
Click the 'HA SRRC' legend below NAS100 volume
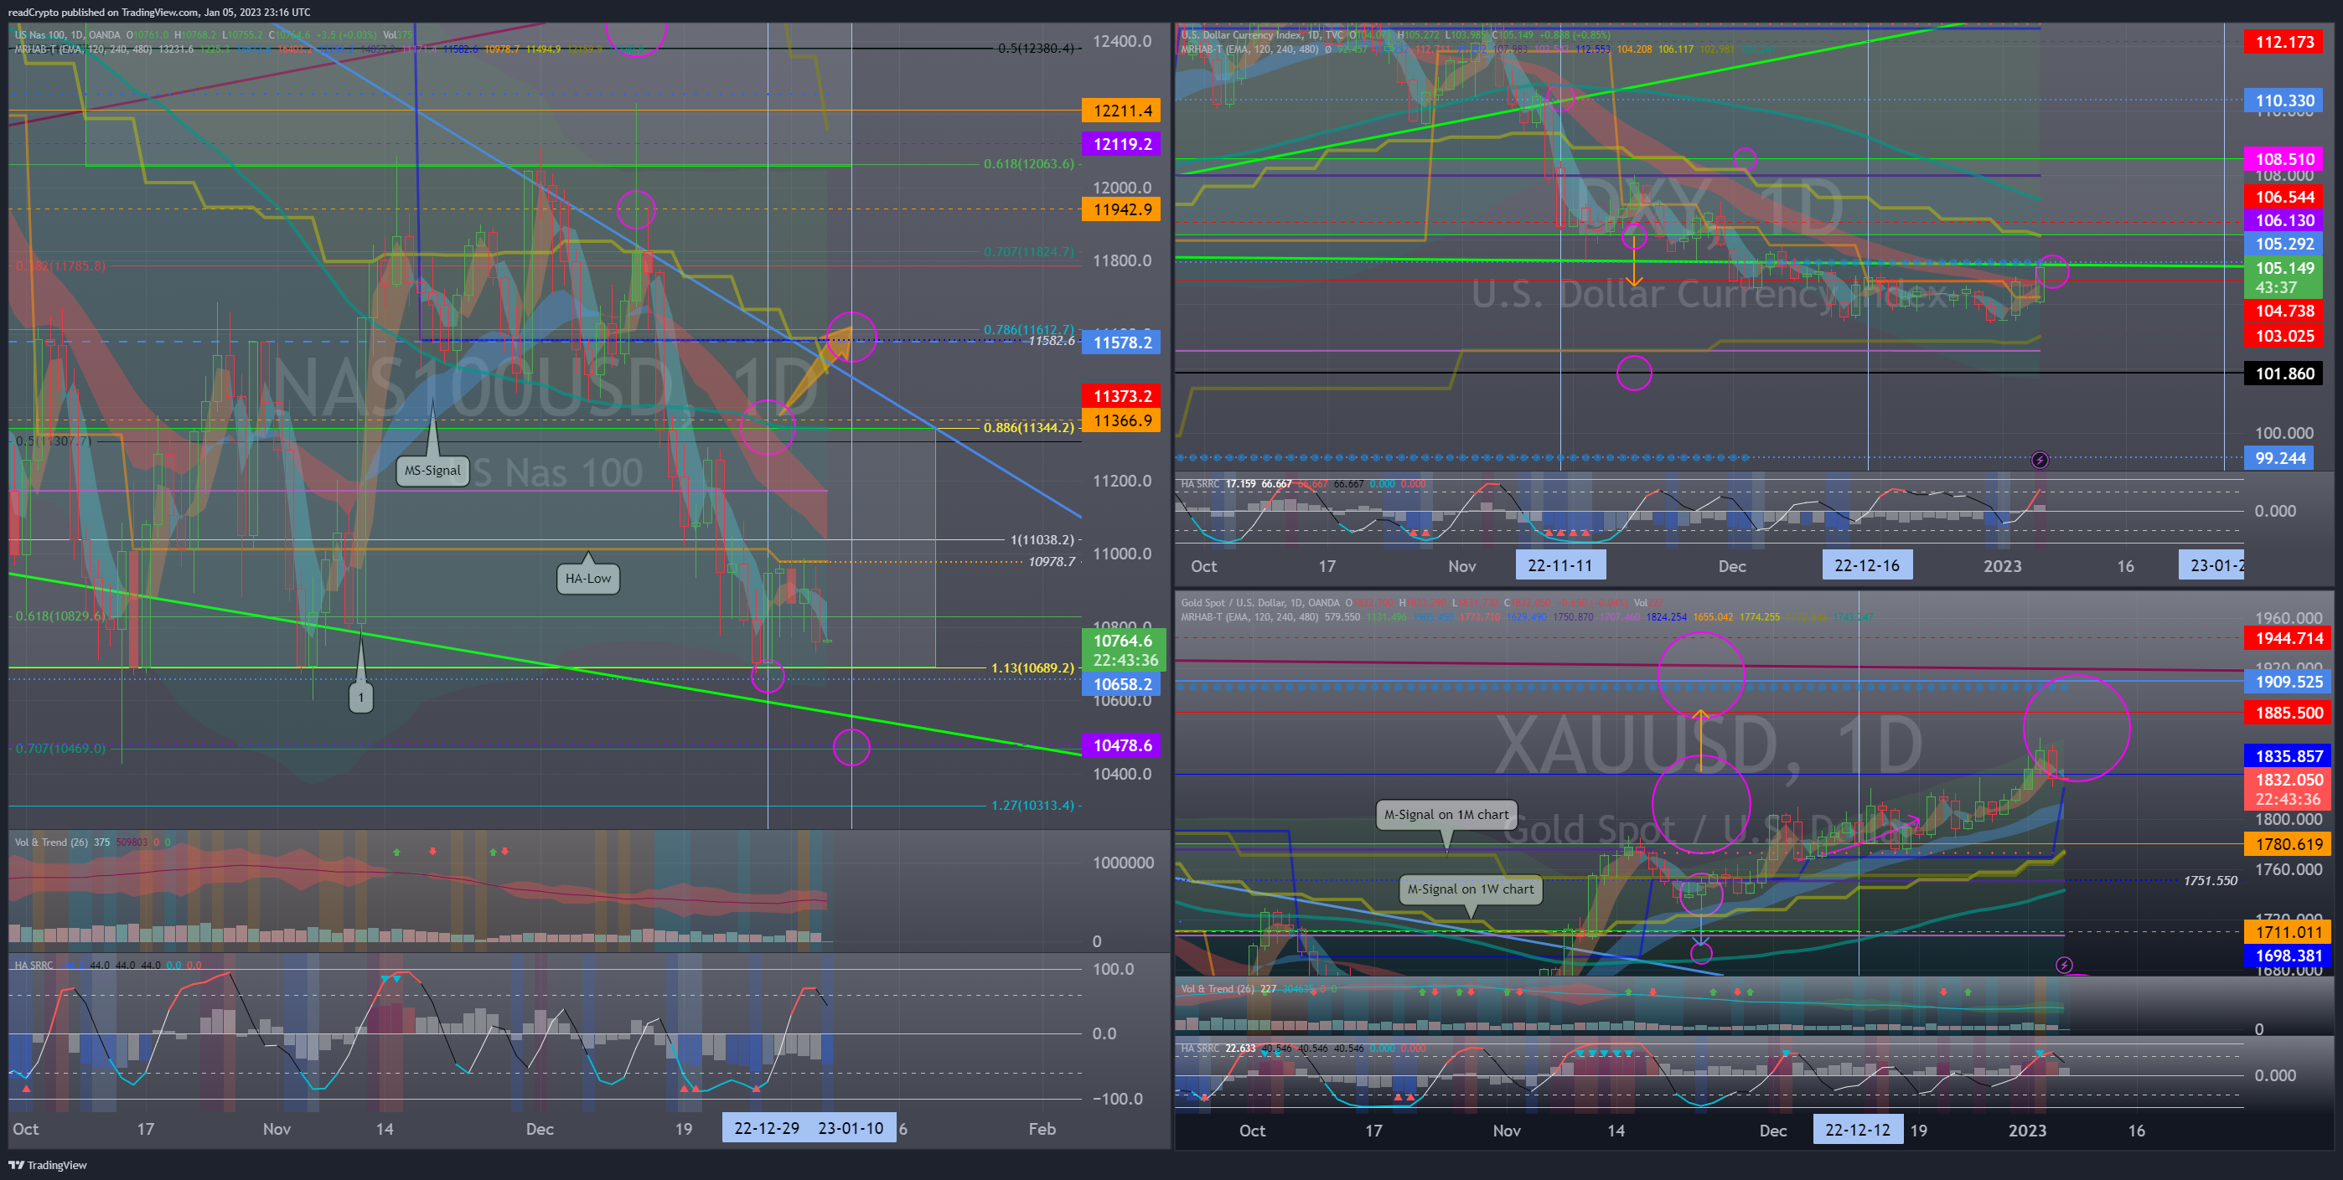pos(34,966)
